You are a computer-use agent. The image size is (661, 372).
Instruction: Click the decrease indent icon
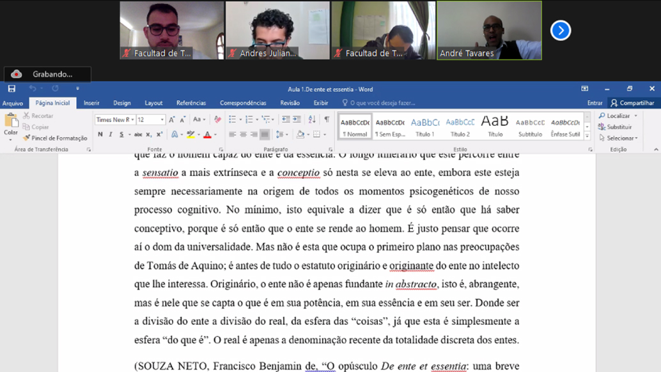[x=286, y=120]
